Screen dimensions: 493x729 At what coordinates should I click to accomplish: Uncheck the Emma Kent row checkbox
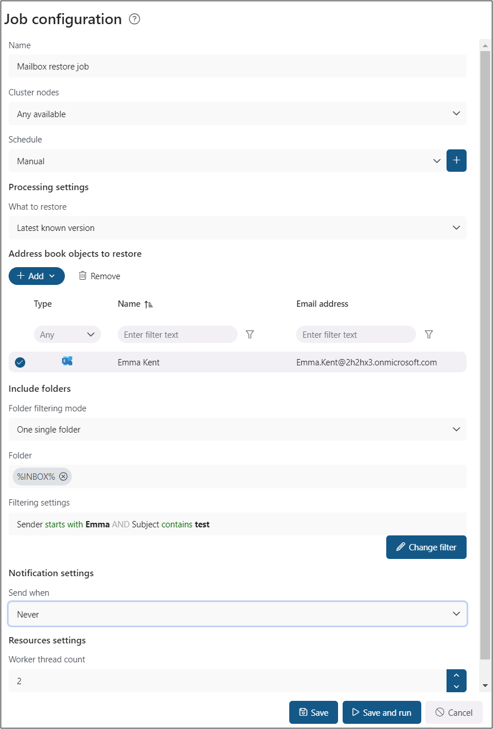coord(20,362)
